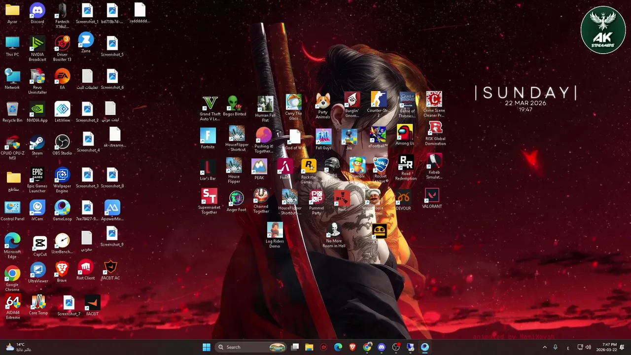This screenshot has height=355, width=631.
Task: Open the Discord desktop shortcut
Action: tap(37, 13)
